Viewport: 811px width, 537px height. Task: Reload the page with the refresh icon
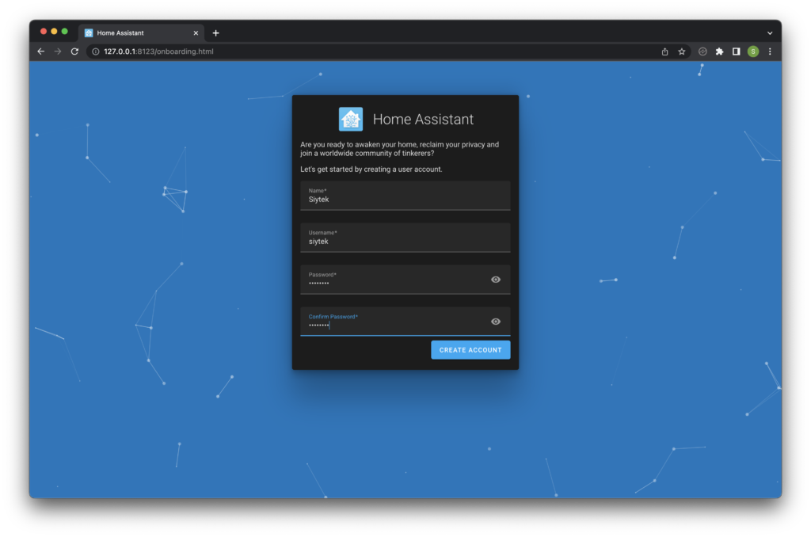[74, 51]
